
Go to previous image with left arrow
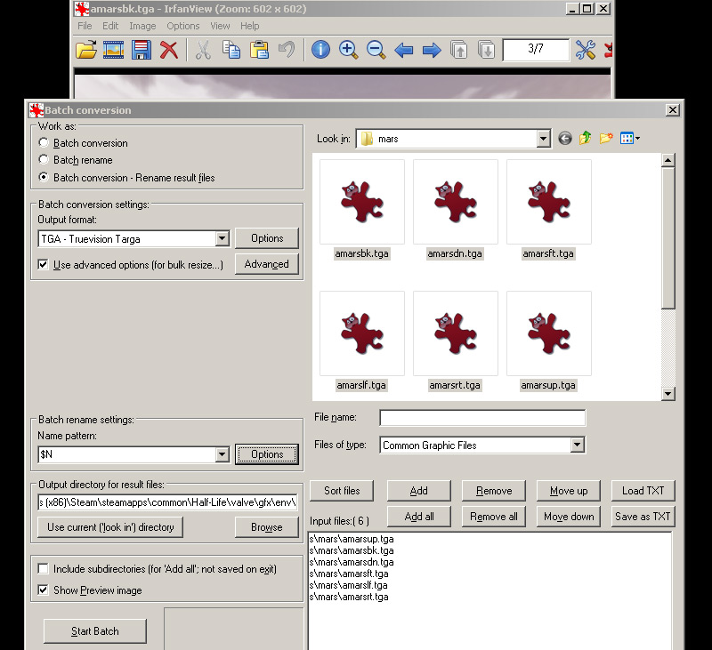coord(404,50)
